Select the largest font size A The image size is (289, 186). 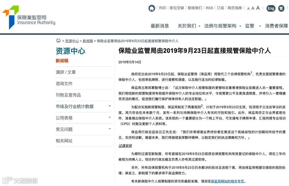pos(258,8)
